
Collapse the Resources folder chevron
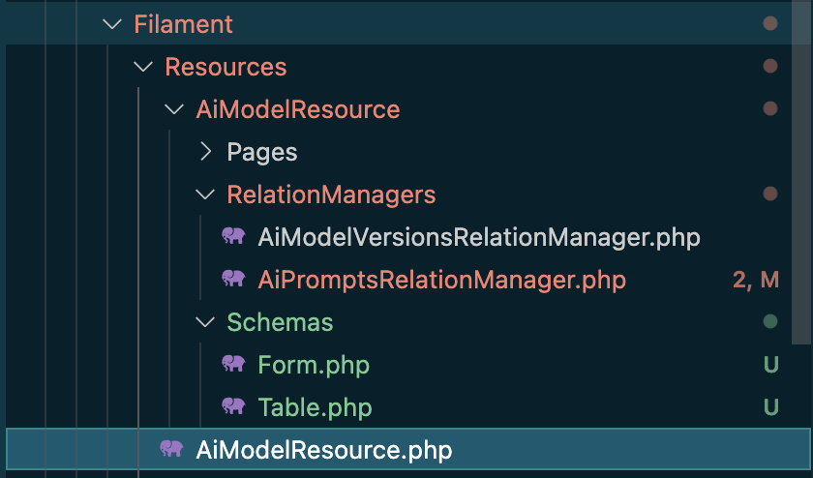pos(143,67)
